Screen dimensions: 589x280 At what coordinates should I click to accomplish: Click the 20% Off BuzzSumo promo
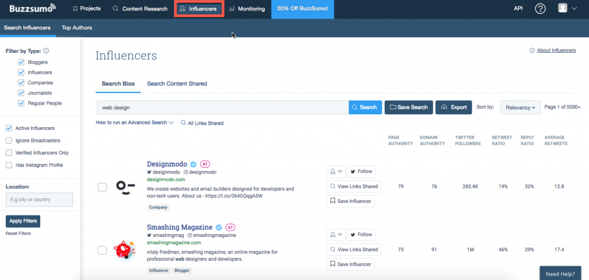[303, 9]
